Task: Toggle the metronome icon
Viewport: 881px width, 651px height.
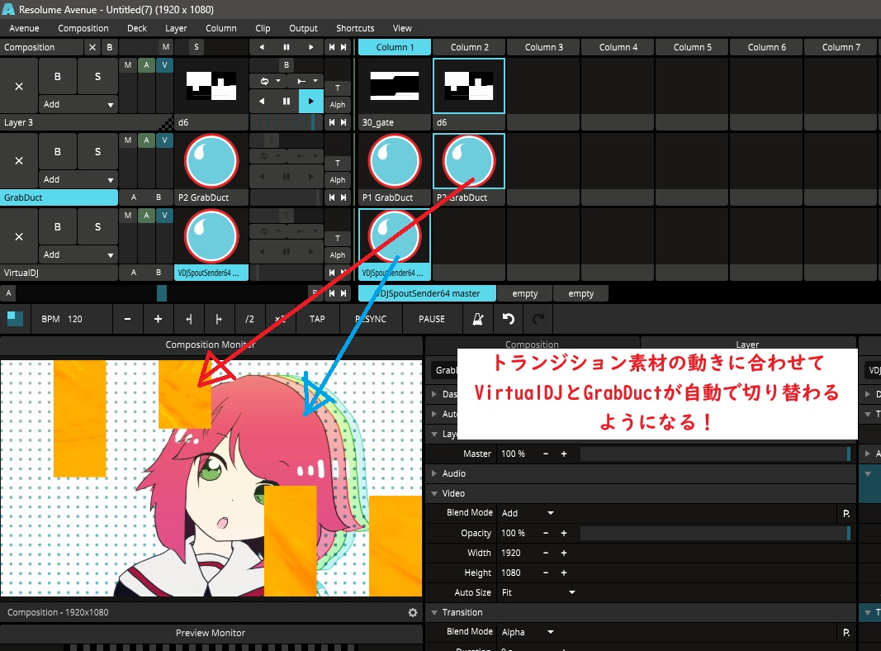Action: click(x=478, y=319)
